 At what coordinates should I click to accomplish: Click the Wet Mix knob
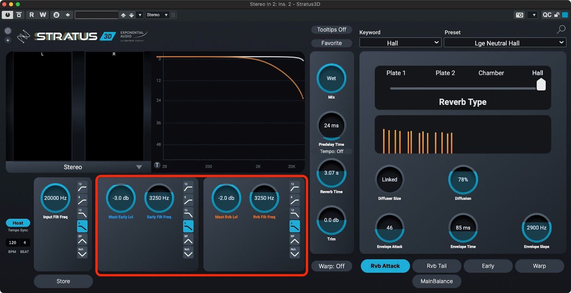(x=331, y=78)
